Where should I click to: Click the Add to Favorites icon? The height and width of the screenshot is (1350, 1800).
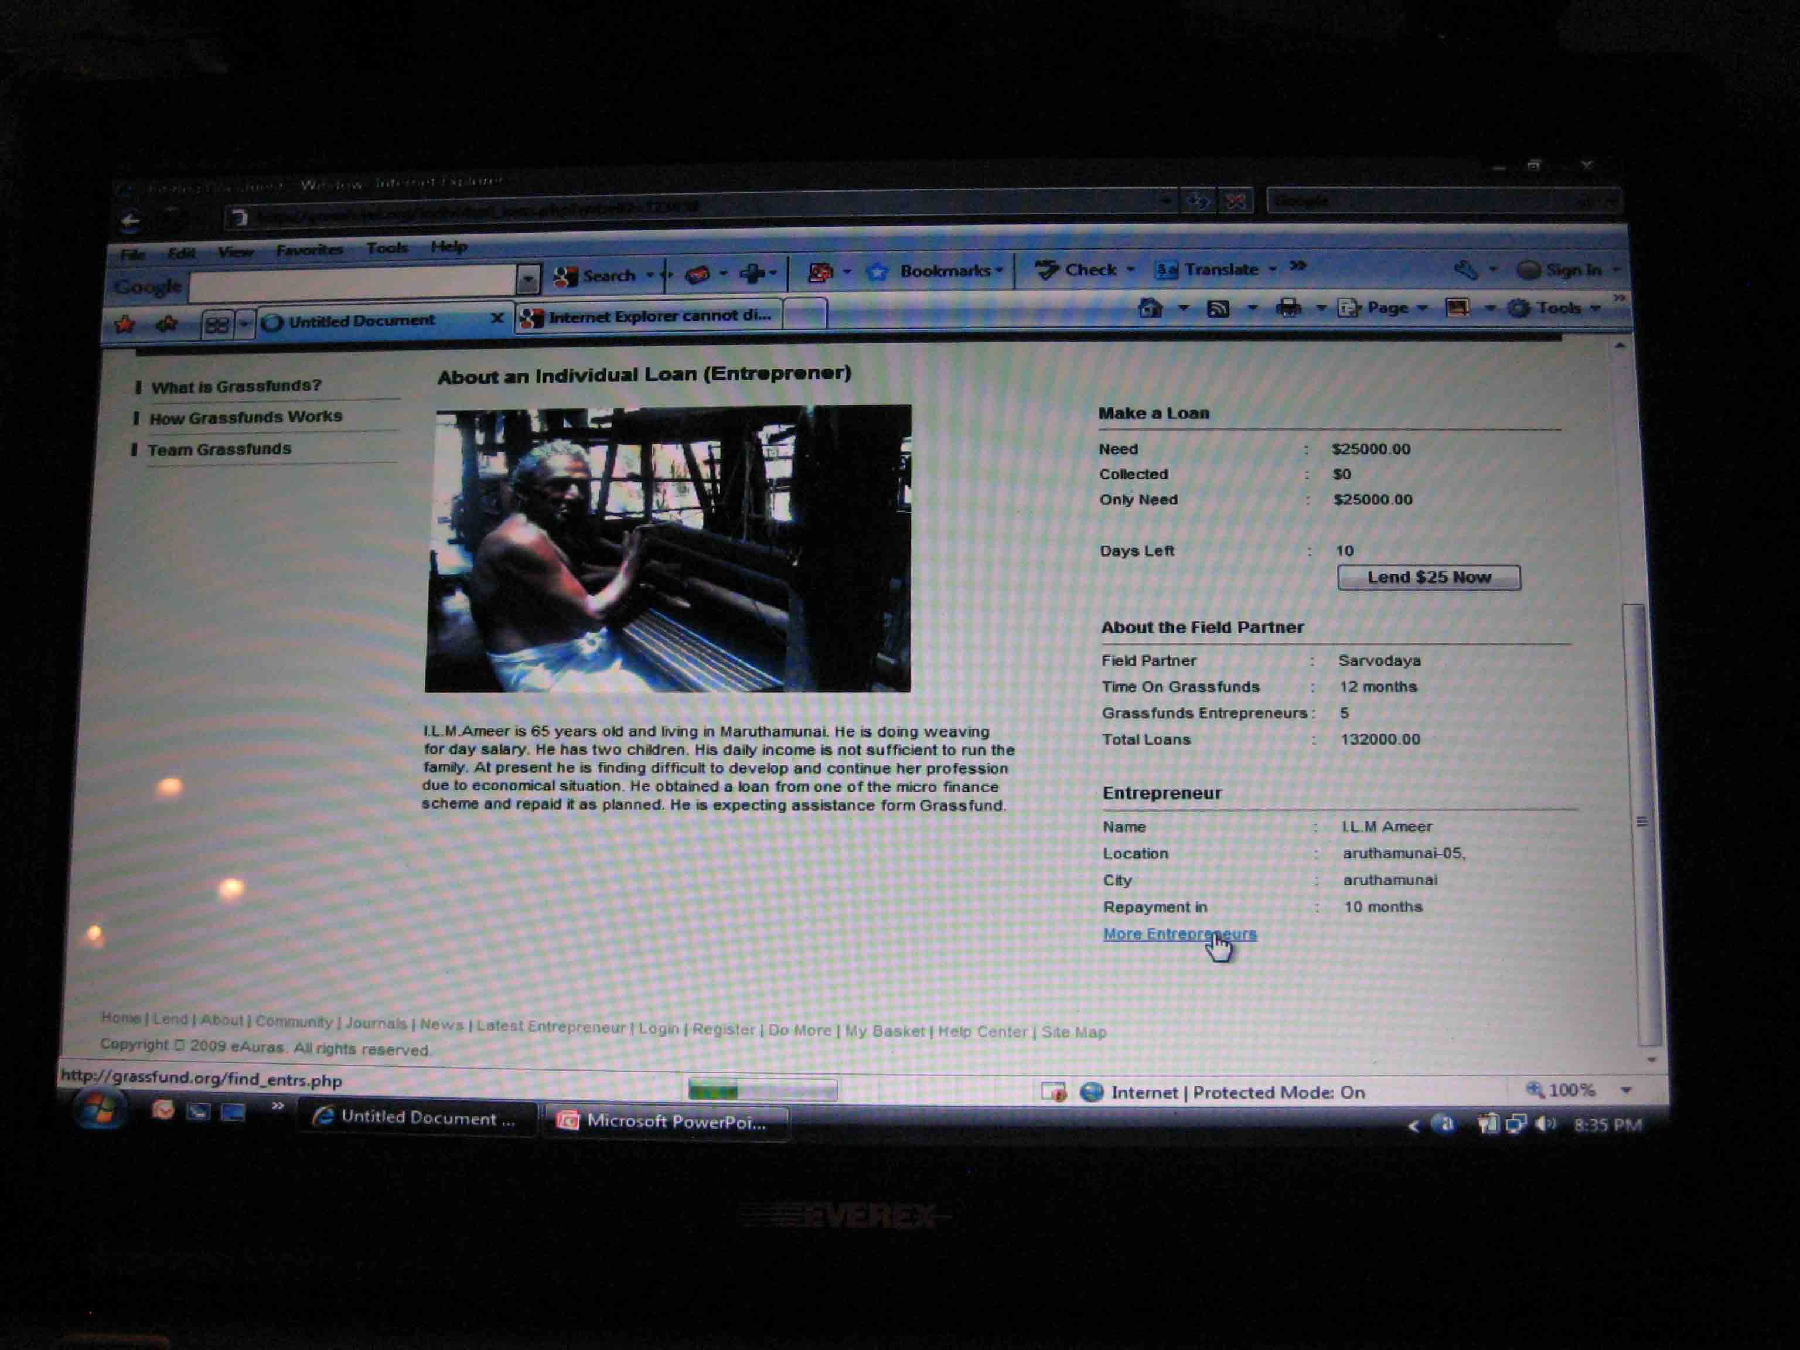(x=167, y=325)
